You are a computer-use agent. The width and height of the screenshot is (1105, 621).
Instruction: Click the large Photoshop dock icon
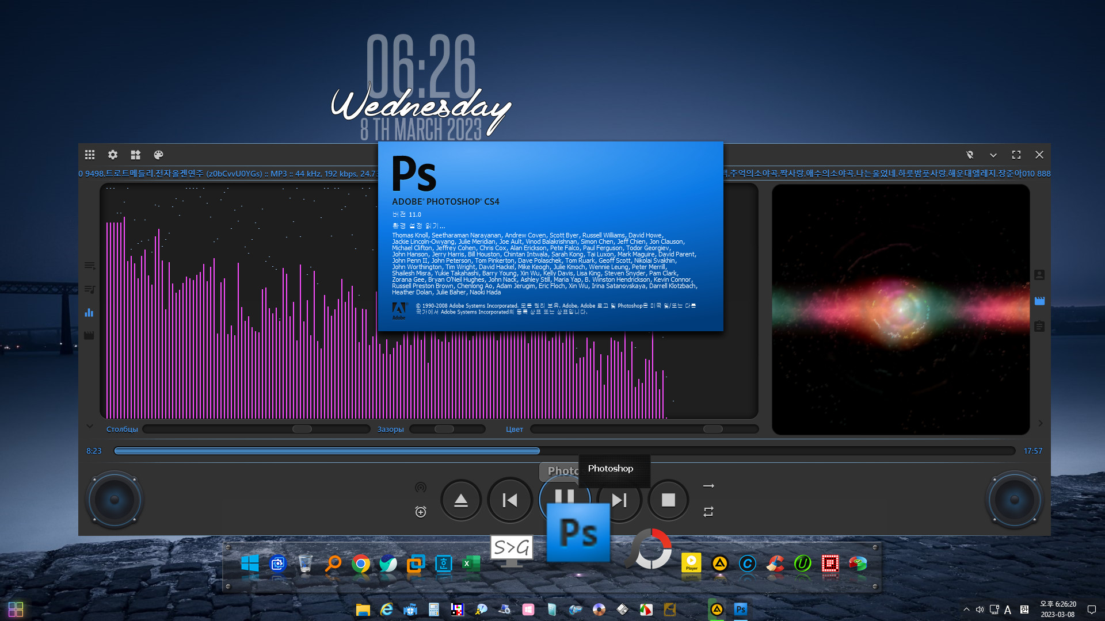point(578,532)
